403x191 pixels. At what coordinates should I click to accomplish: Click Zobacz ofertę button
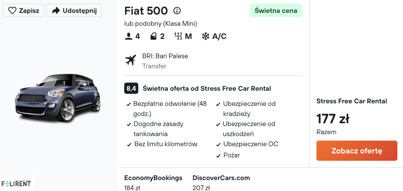357,151
